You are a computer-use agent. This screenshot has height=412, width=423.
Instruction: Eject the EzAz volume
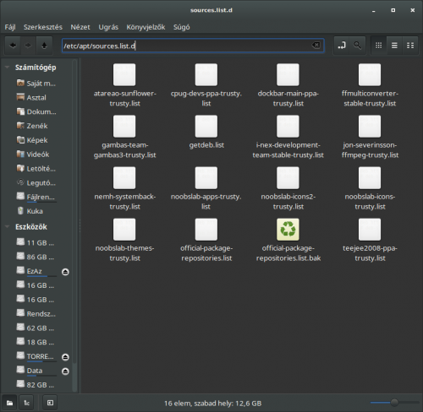pyautogui.click(x=65, y=272)
